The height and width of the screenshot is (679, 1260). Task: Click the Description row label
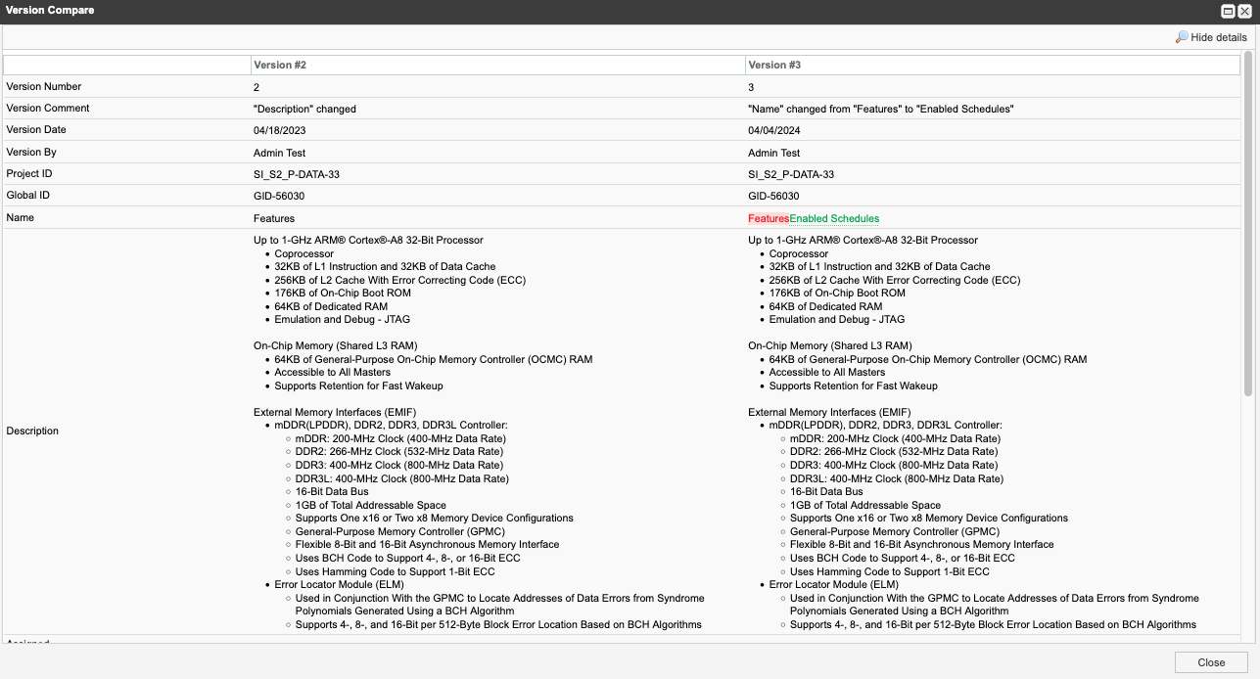[32, 431]
